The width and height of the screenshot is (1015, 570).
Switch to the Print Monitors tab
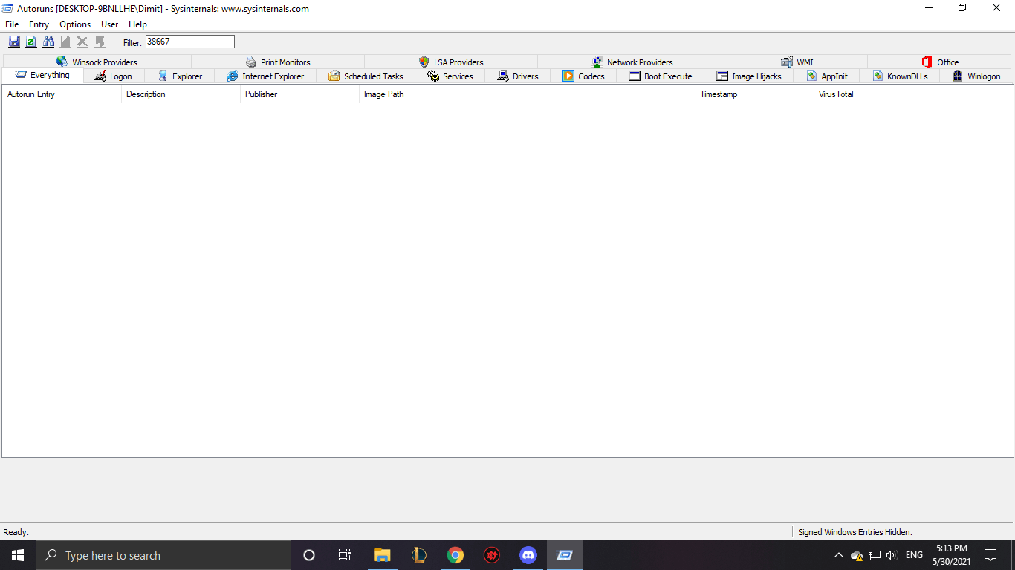278,62
